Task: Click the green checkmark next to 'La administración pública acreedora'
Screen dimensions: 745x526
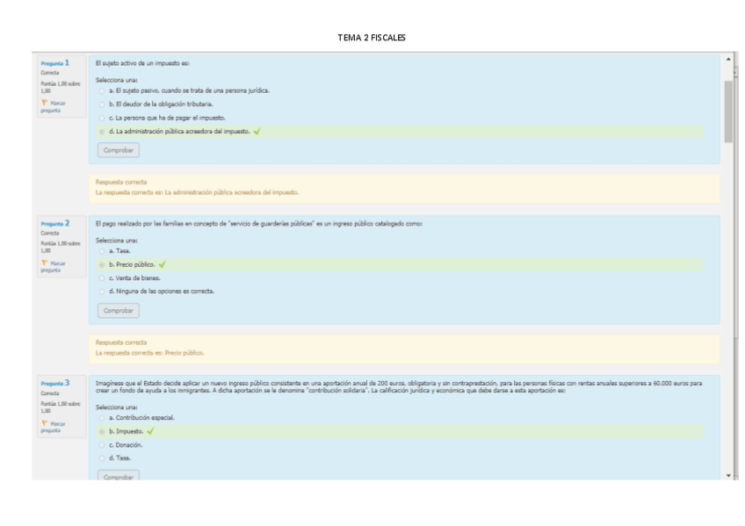Action: tap(257, 132)
